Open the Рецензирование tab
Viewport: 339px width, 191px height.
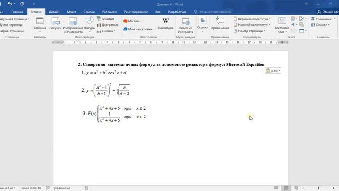(136, 12)
